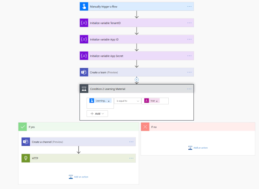The image size is (259, 189).
Task: Expand the Initialize variable App Secret step
Action: (x=137, y=56)
